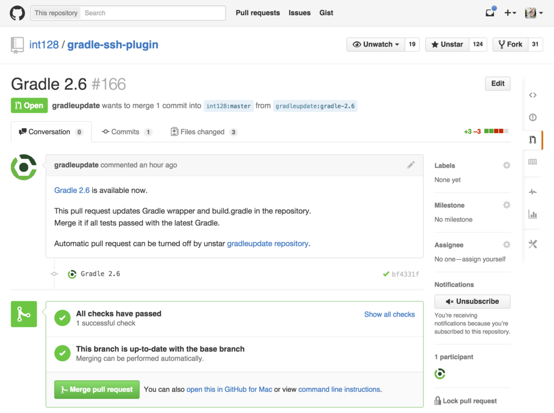Open this in GitHub for Mac

pos(229,389)
